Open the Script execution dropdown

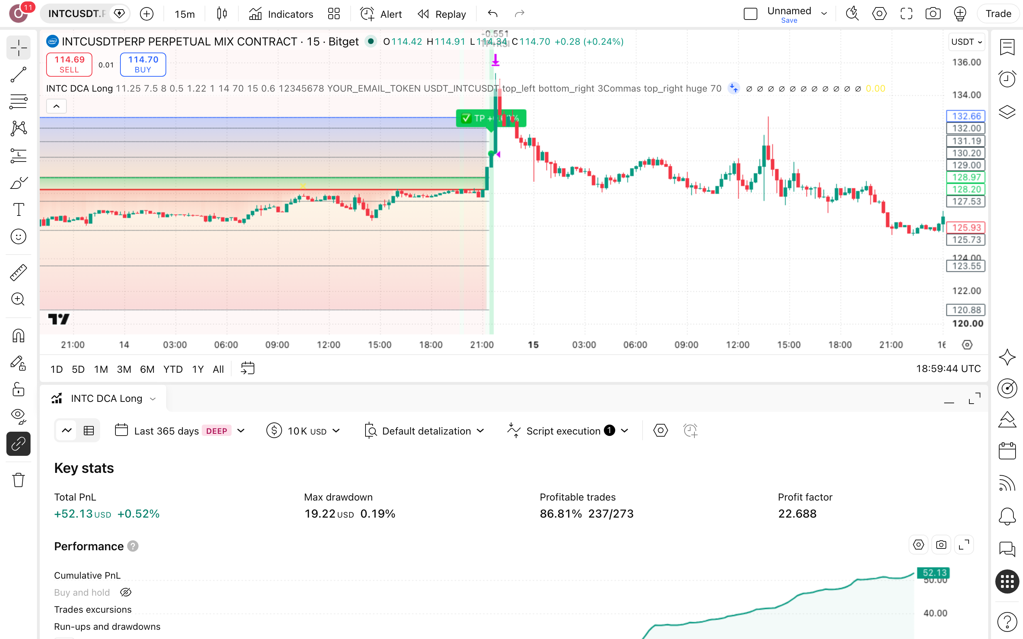pos(568,431)
